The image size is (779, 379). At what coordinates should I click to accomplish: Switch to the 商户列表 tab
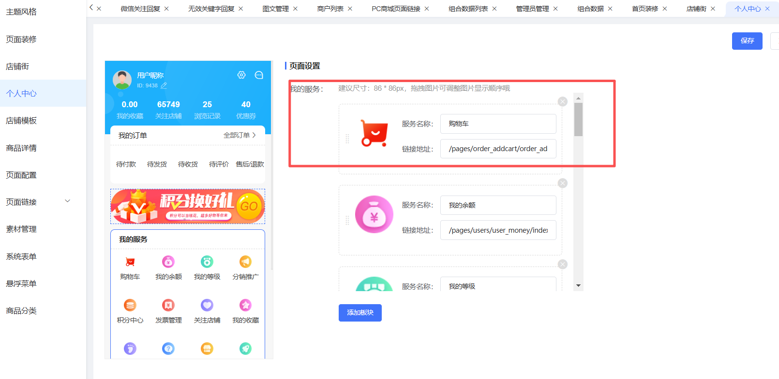pos(330,9)
